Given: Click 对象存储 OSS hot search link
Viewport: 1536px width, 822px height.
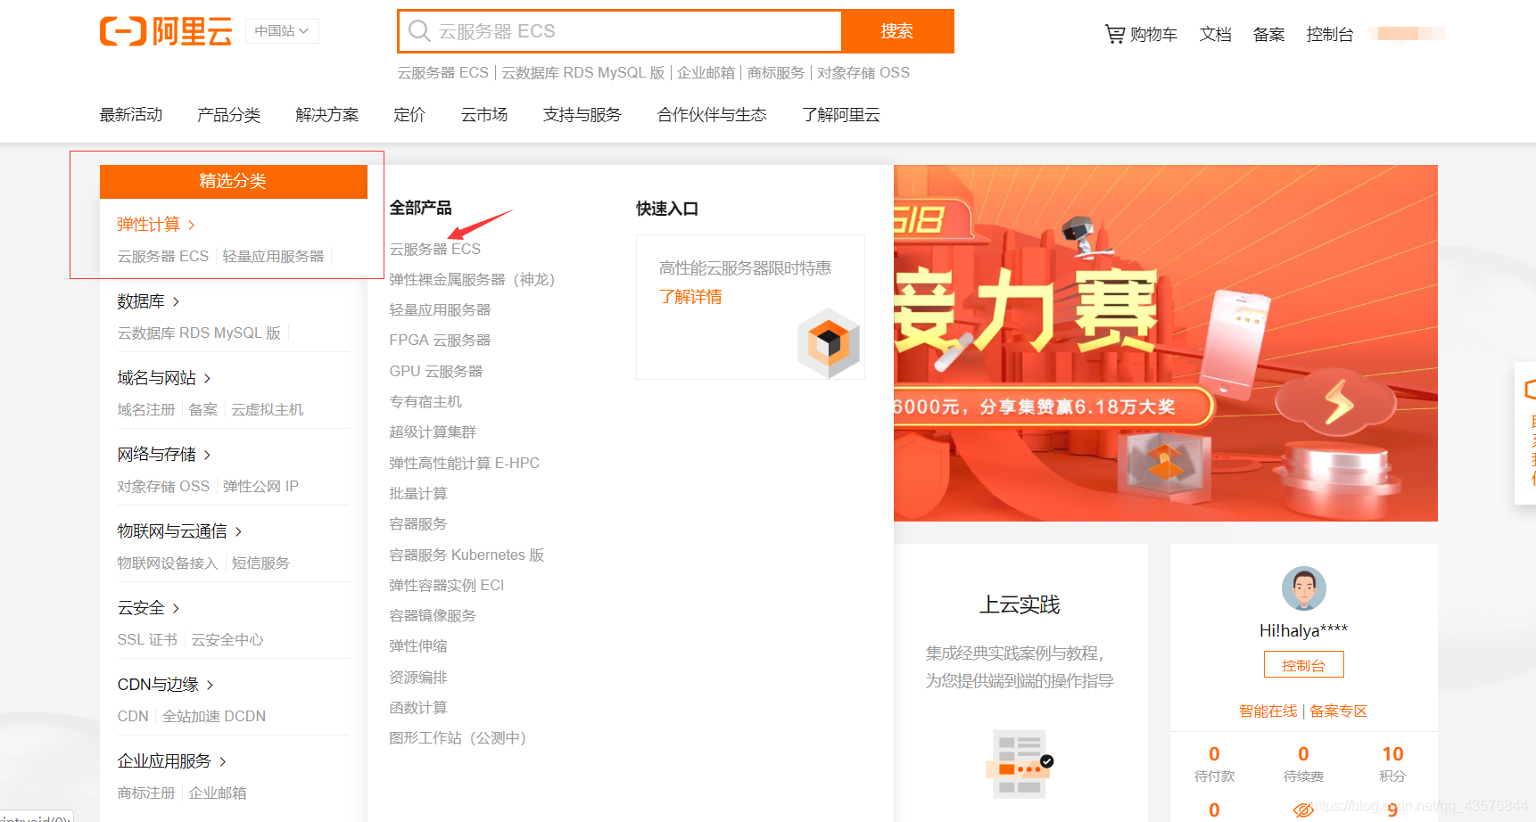Looking at the screenshot, I should pos(863,73).
